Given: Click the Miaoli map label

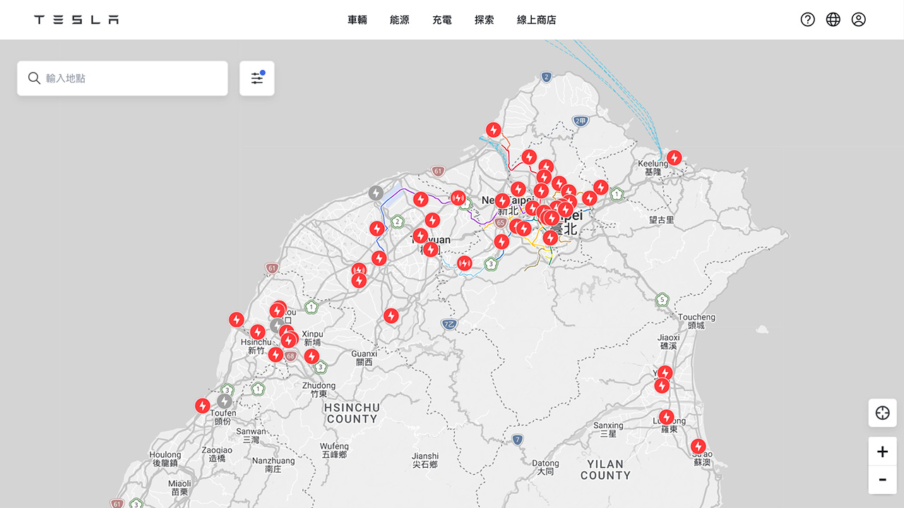Looking at the screenshot, I should pyautogui.click(x=179, y=488).
